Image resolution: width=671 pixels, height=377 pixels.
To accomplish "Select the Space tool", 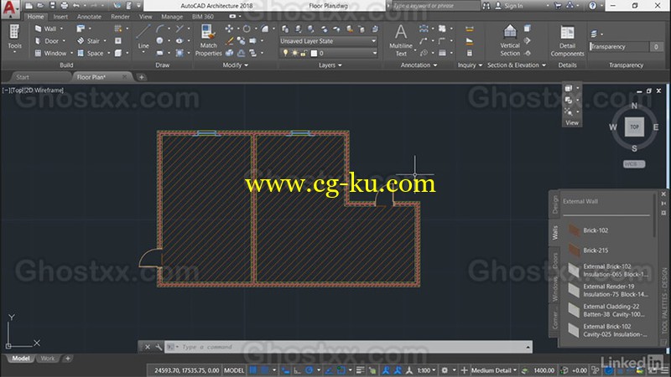I will (x=90, y=53).
